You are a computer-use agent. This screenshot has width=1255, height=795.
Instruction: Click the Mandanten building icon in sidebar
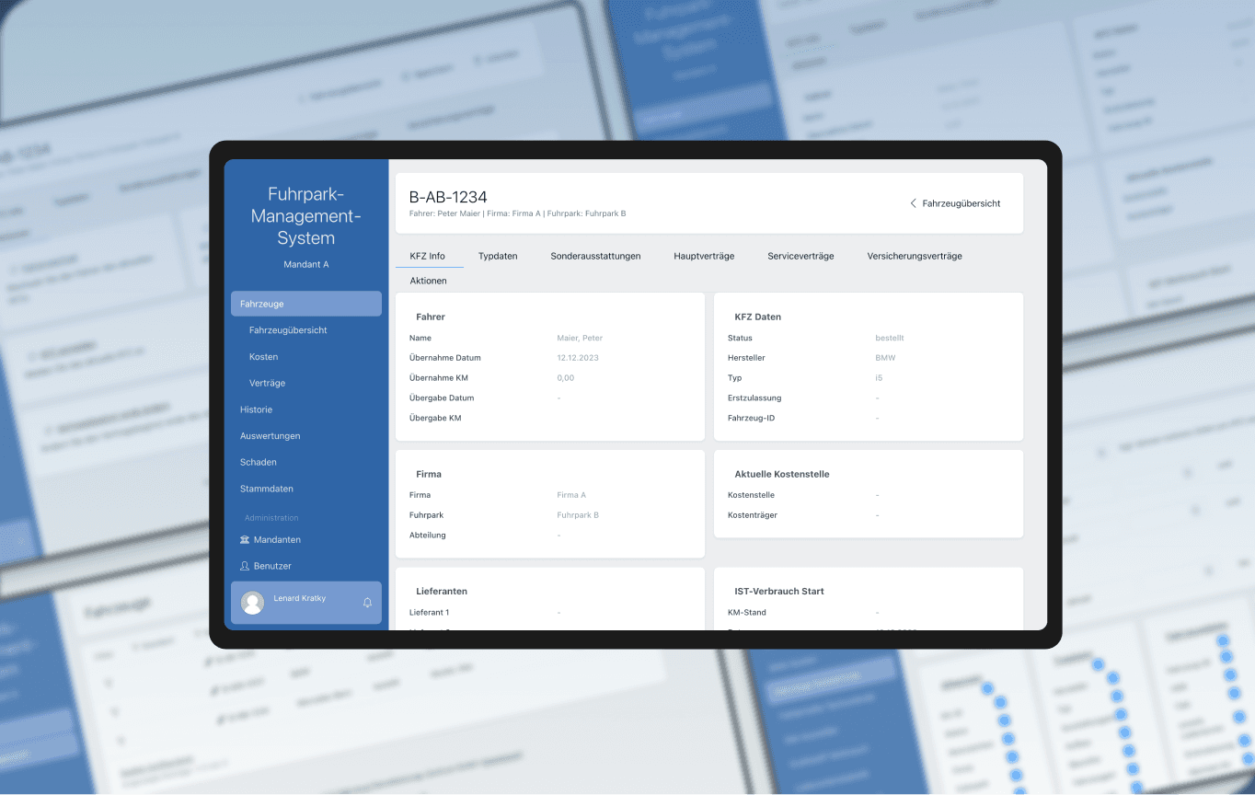tap(245, 539)
